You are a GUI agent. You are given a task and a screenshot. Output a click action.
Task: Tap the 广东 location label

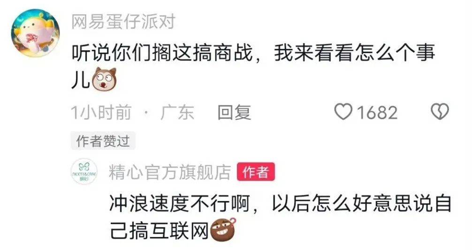coord(177,112)
